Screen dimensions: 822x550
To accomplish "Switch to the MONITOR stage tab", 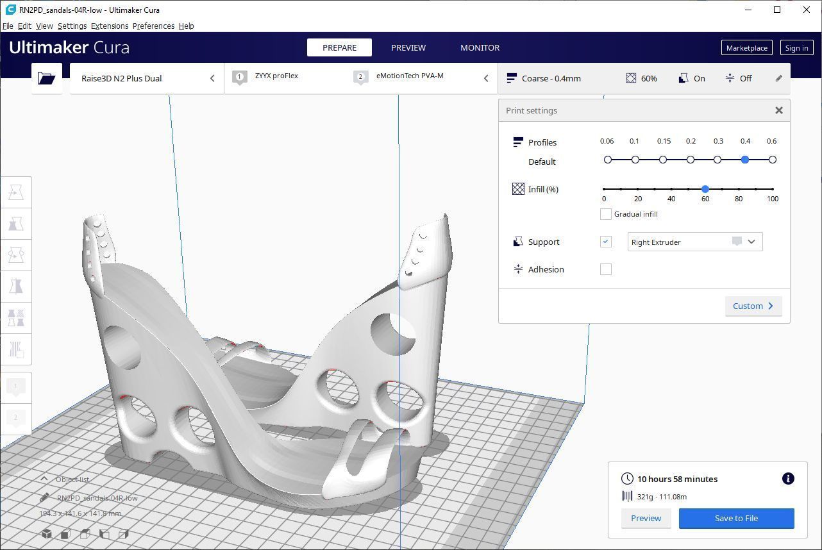I will point(480,47).
